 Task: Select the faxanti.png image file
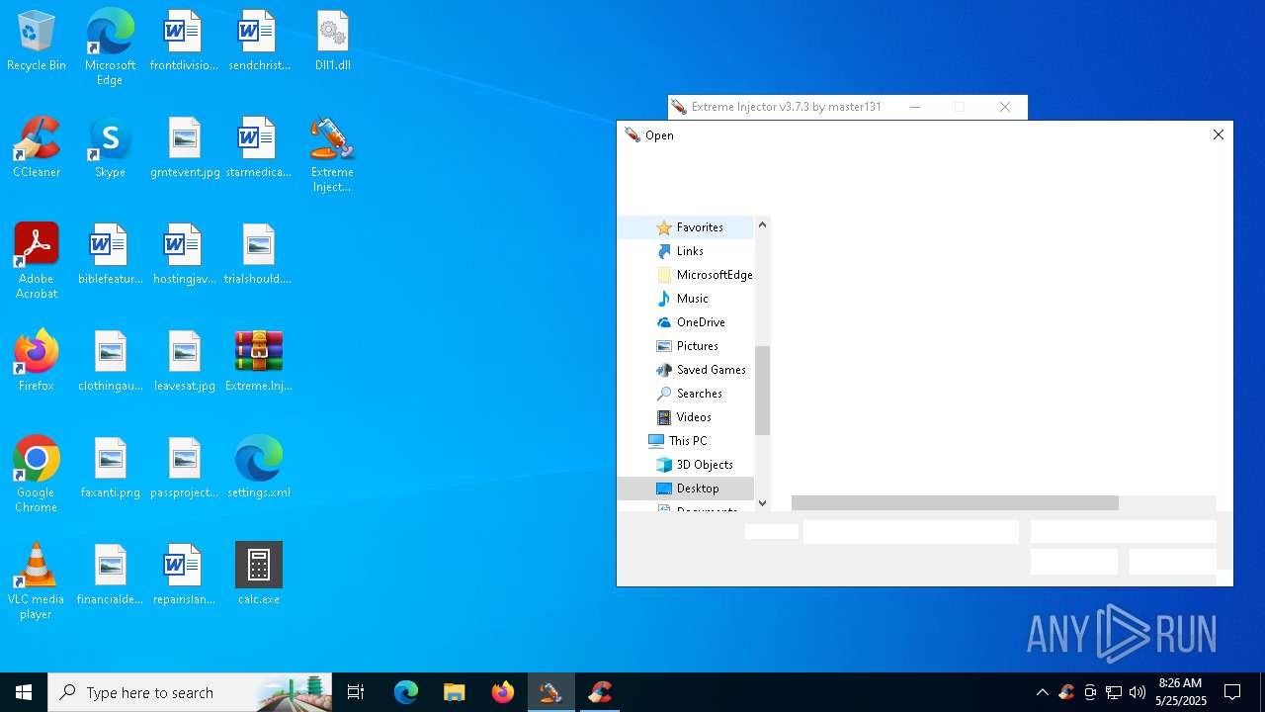(110, 469)
